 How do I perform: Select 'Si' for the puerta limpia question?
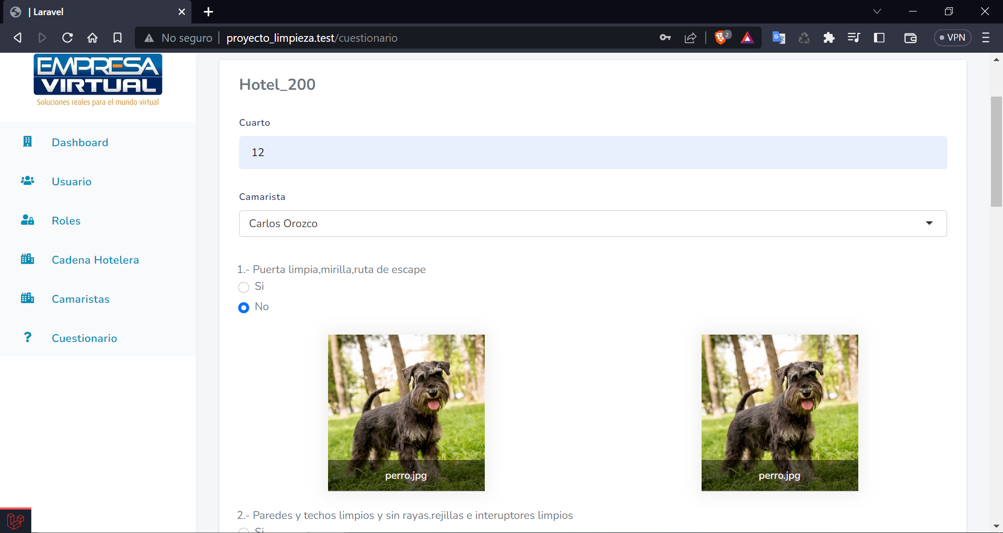tap(243, 287)
